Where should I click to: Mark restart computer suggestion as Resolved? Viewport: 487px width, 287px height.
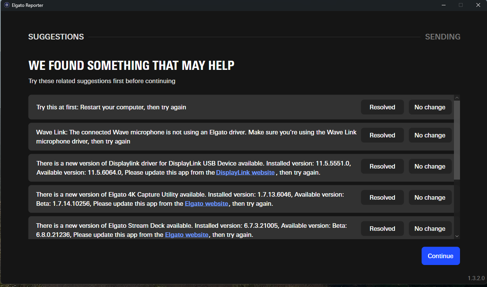(x=382, y=107)
